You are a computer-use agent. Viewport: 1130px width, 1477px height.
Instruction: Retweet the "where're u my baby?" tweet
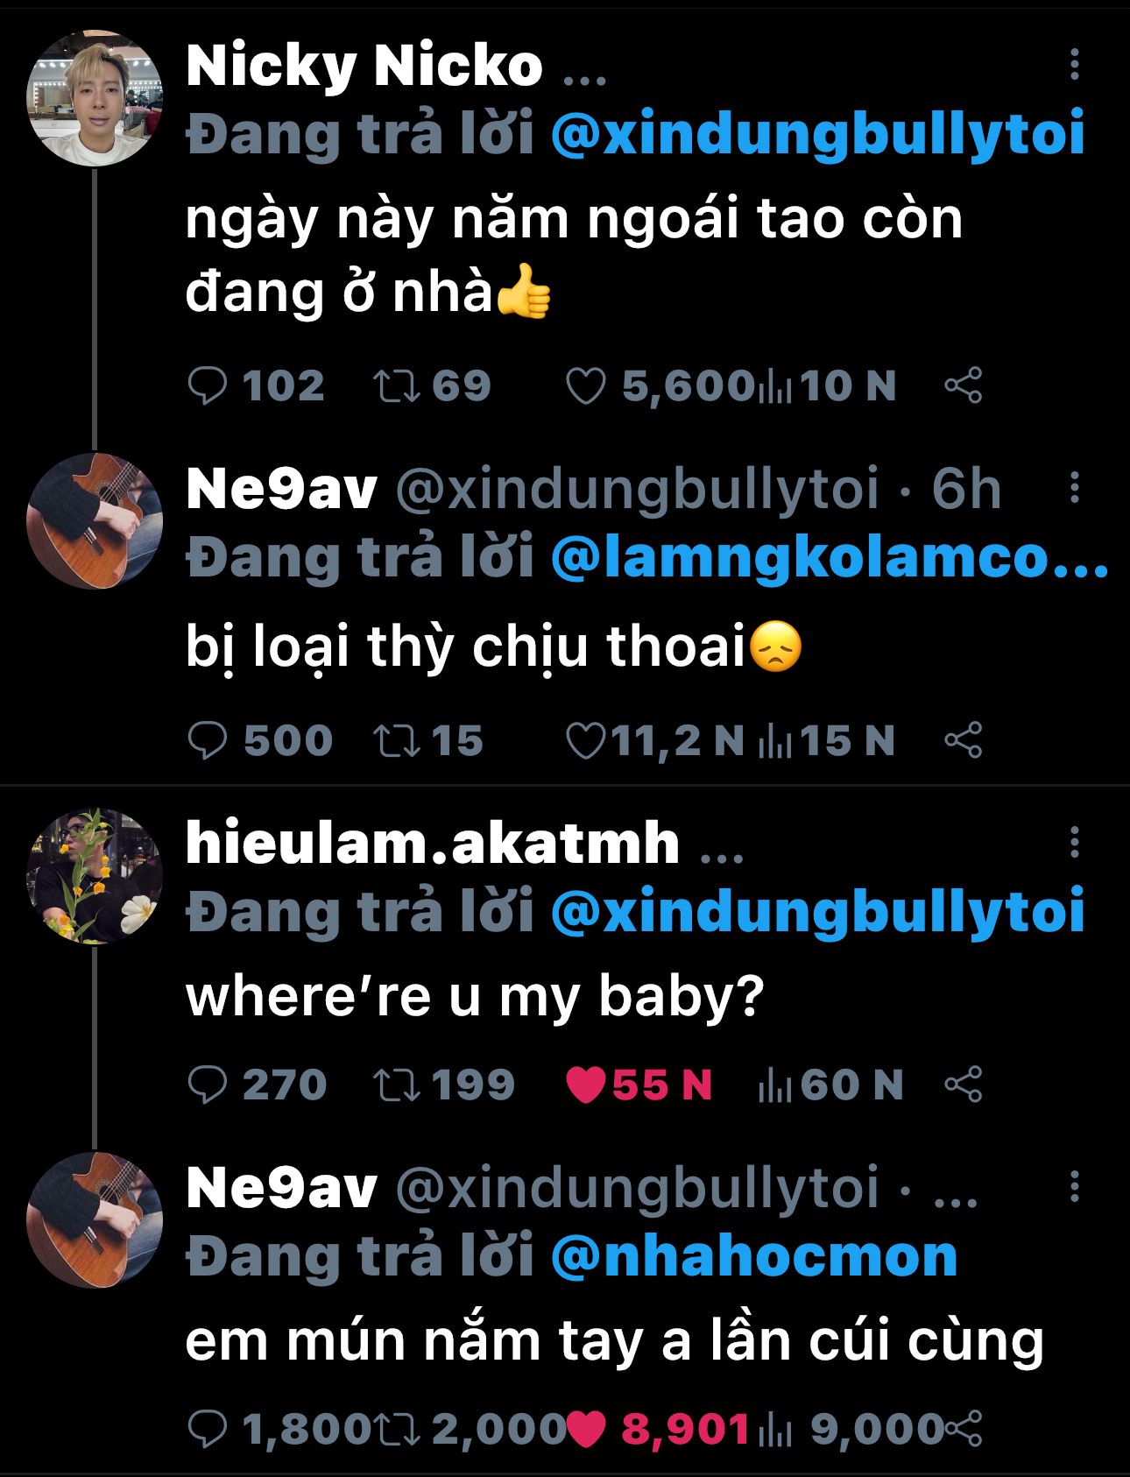[x=398, y=1085]
